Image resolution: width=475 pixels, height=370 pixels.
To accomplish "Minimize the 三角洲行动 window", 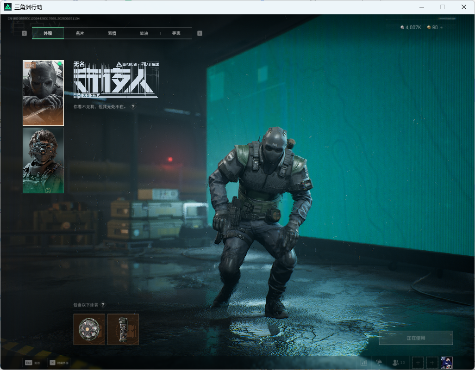I will pos(421,7).
